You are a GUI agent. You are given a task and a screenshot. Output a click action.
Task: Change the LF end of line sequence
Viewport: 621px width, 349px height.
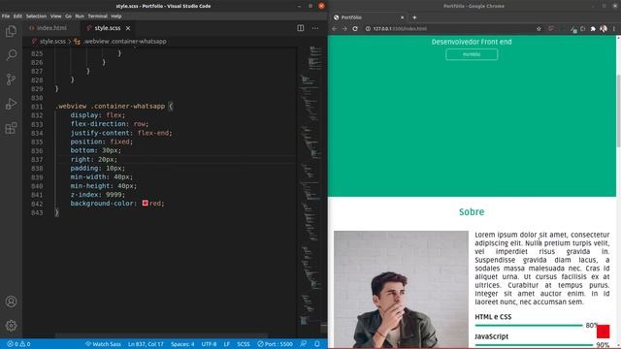pyautogui.click(x=227, y=344)
